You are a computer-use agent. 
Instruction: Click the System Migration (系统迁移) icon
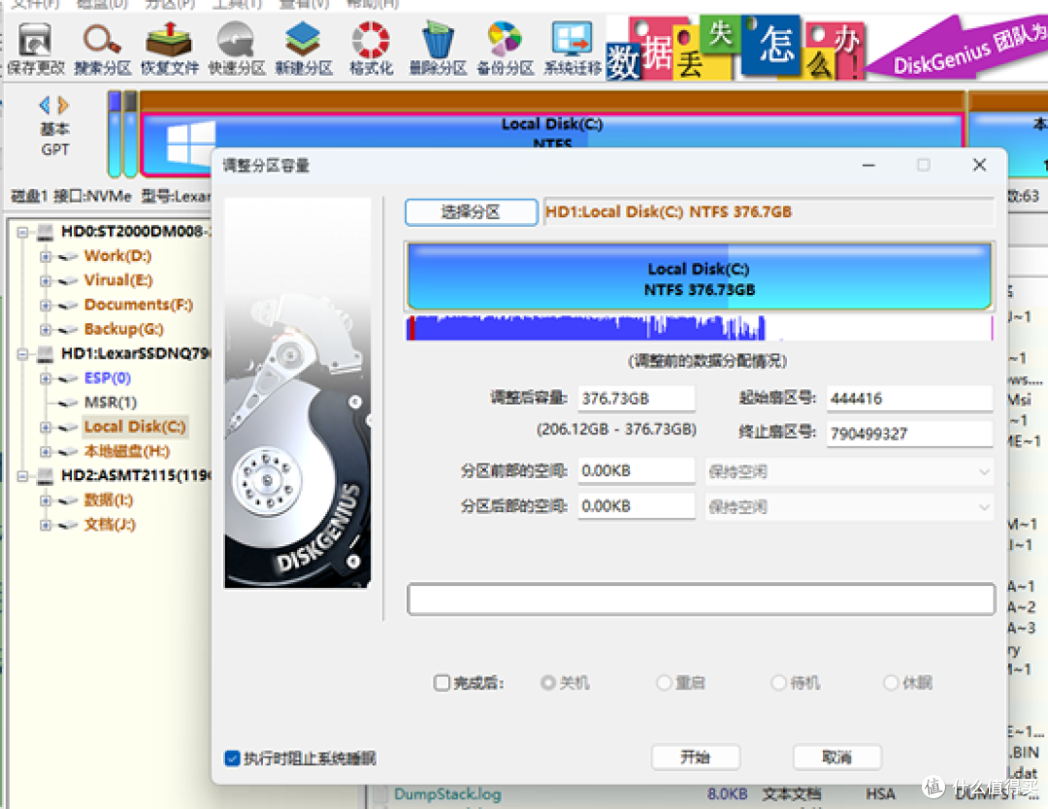573,49
